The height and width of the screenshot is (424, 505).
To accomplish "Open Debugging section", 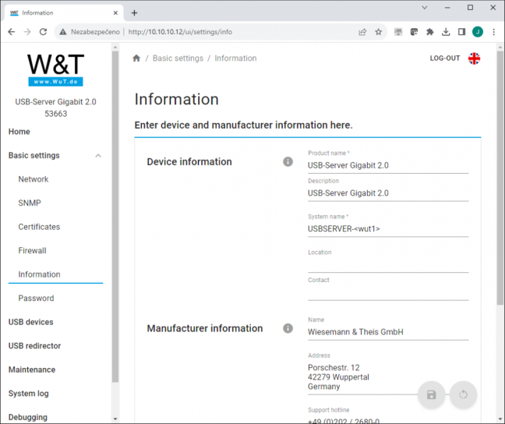I will (x=28, y=417).
